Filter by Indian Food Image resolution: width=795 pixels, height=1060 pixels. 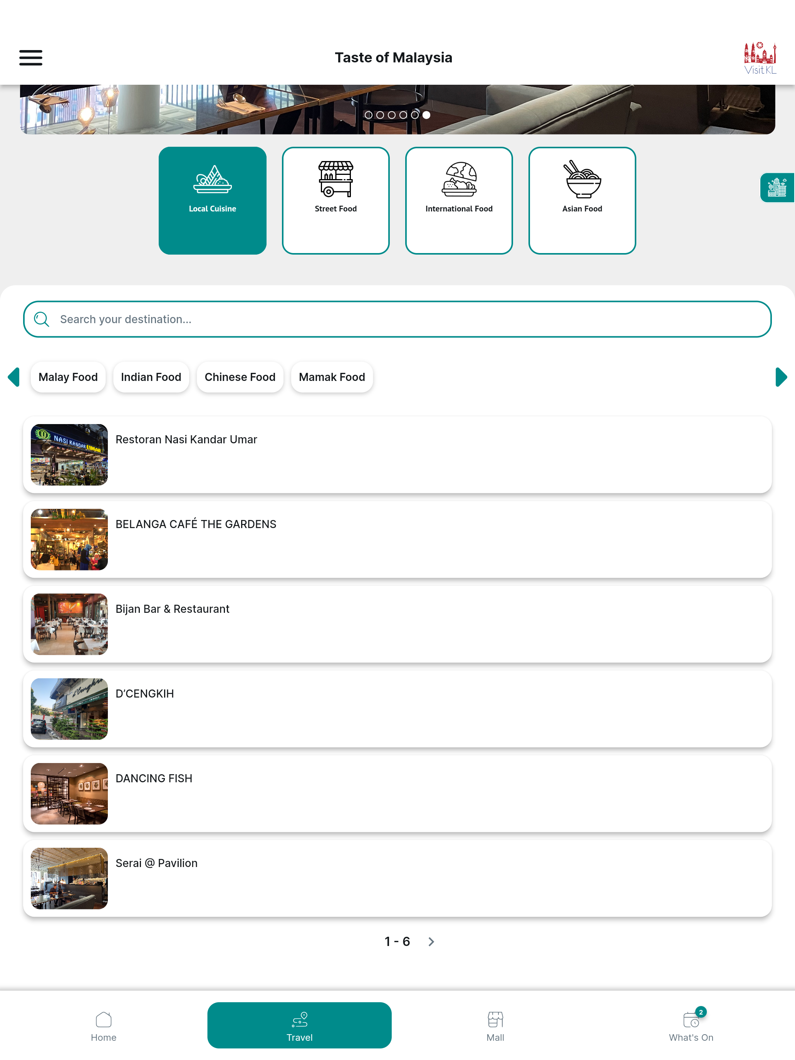point(151,377)
